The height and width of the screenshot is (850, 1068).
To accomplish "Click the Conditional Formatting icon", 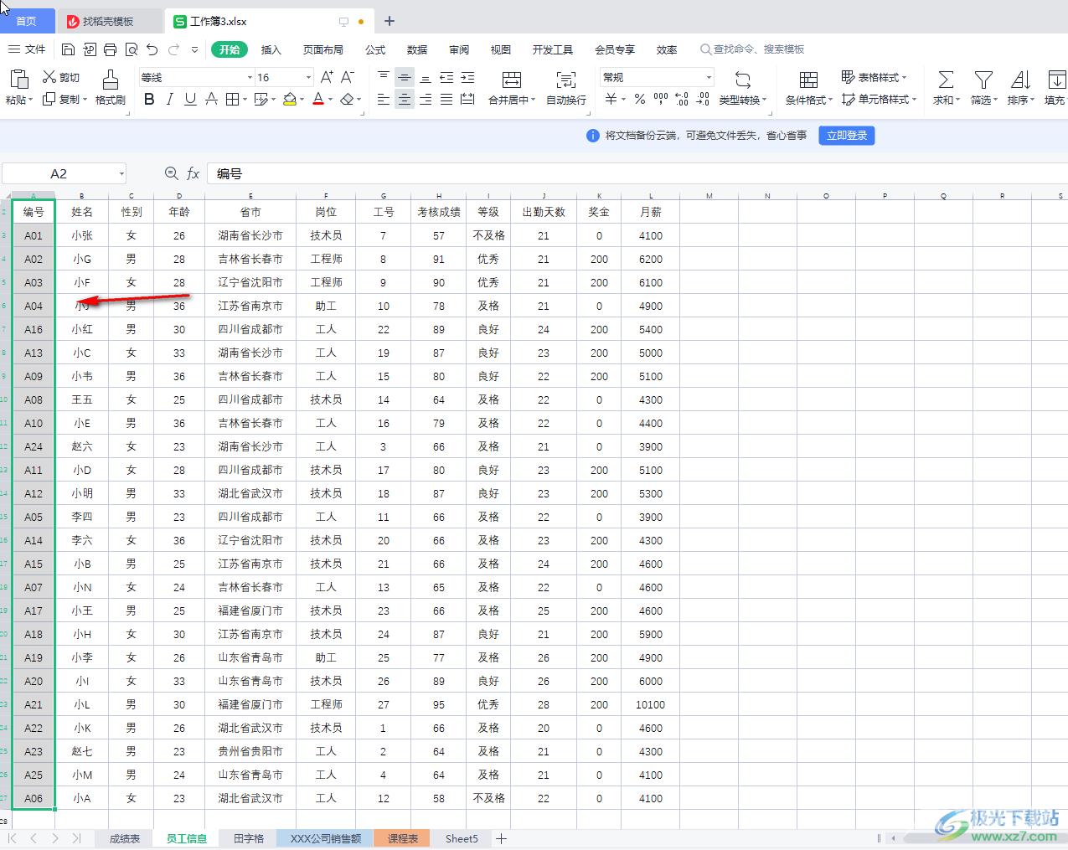I will pyautogui.click(x=808, y=80).
